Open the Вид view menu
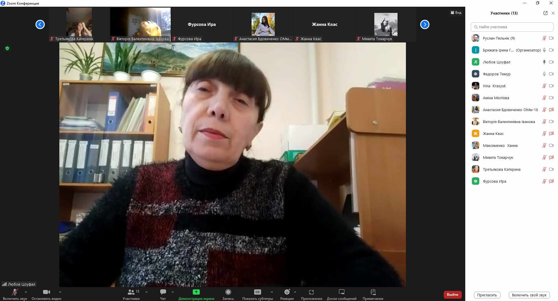This screenshot has height=301, width=558. 456,13
